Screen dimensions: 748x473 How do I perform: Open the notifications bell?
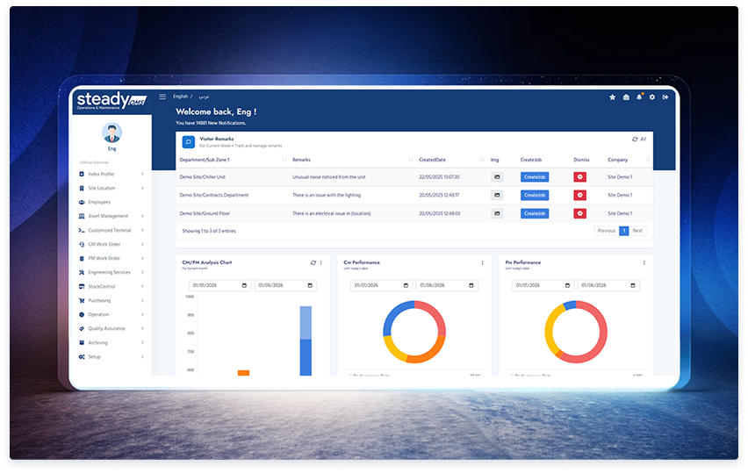point(638,97)
